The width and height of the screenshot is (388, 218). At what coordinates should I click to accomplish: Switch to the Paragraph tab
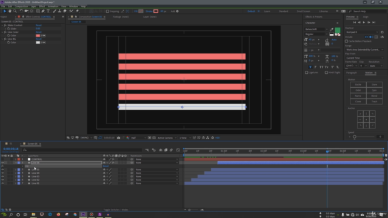click(352, 73)
